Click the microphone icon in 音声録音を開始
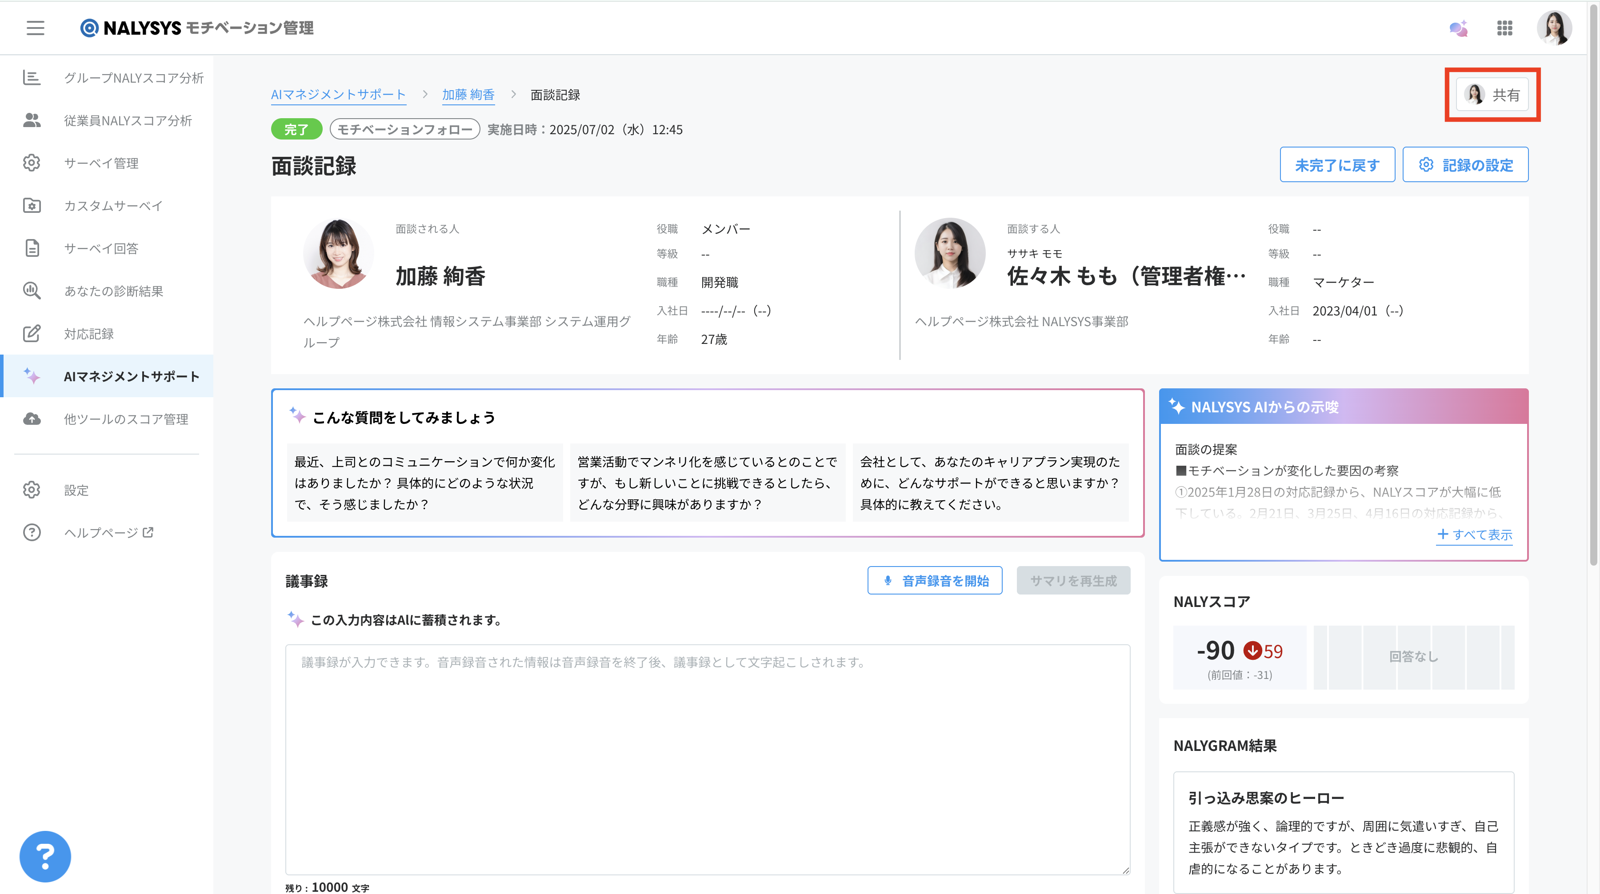The image size is (1600, 894). click(x=888, y=580)
